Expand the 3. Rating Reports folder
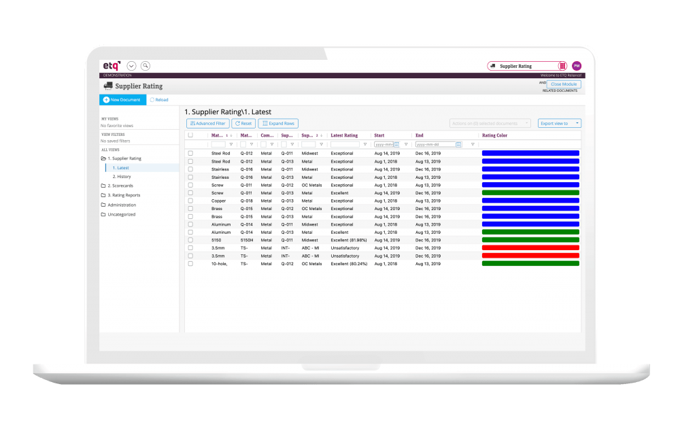Image resolution: width=680 pixels, height=431 pixels. [x=123, y=195]
